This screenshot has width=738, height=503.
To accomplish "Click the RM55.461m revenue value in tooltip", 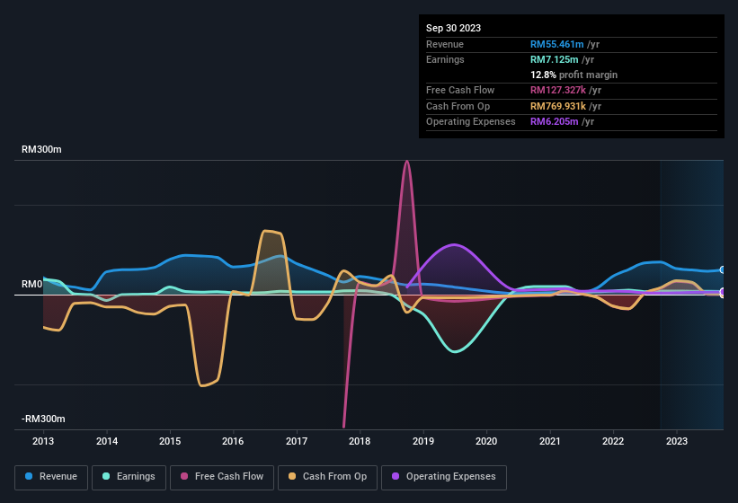I will (558, 44).
